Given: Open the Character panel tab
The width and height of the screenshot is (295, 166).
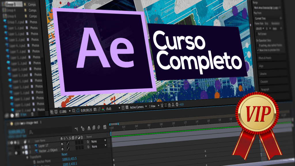Looking at the screenshot, I should tap(264, 82).
